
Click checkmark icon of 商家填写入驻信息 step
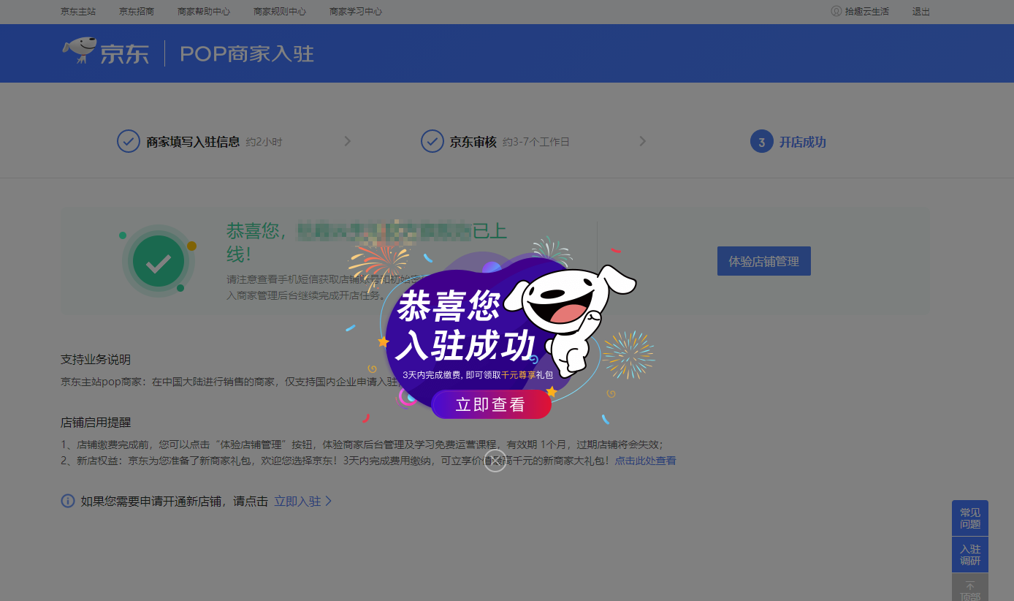click(129, 141)
